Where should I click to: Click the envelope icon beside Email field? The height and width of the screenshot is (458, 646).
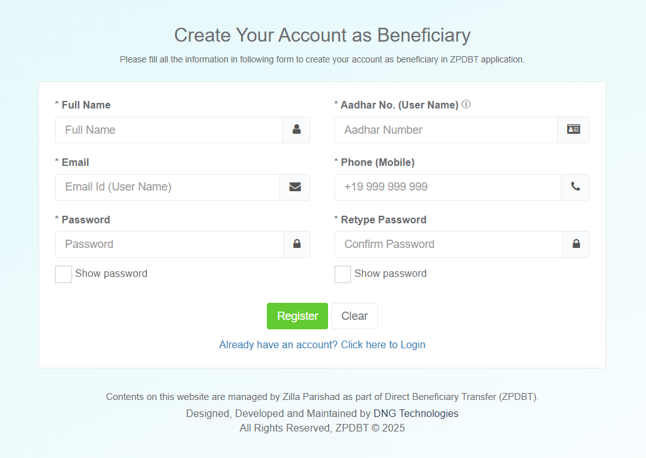pos(295,187)
